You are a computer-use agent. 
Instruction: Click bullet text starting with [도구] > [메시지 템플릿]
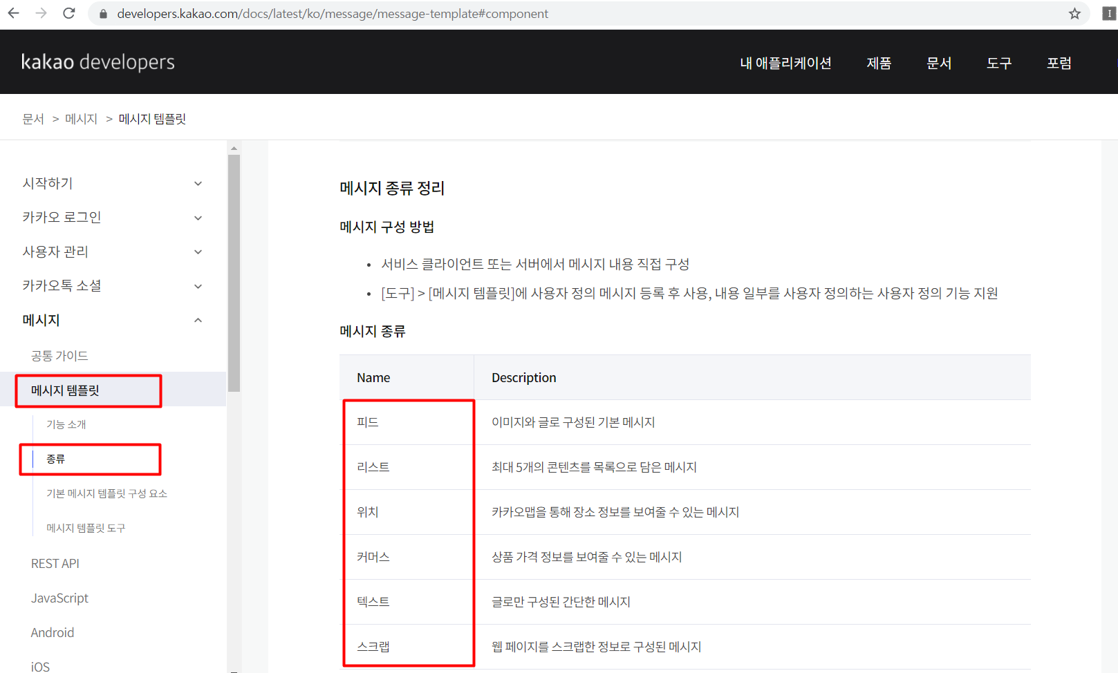point(689,293)
